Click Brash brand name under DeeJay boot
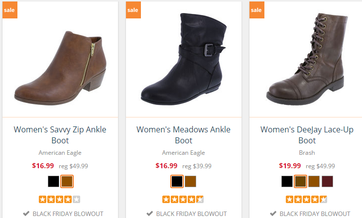This screenshot has width=362, height=218. (307, 153)
